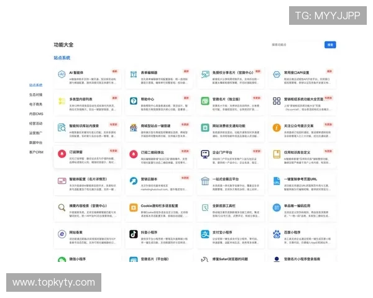373x298 pixels.
Task: Select 站点系统 in the left sidebar
Action: click(35, 85)
